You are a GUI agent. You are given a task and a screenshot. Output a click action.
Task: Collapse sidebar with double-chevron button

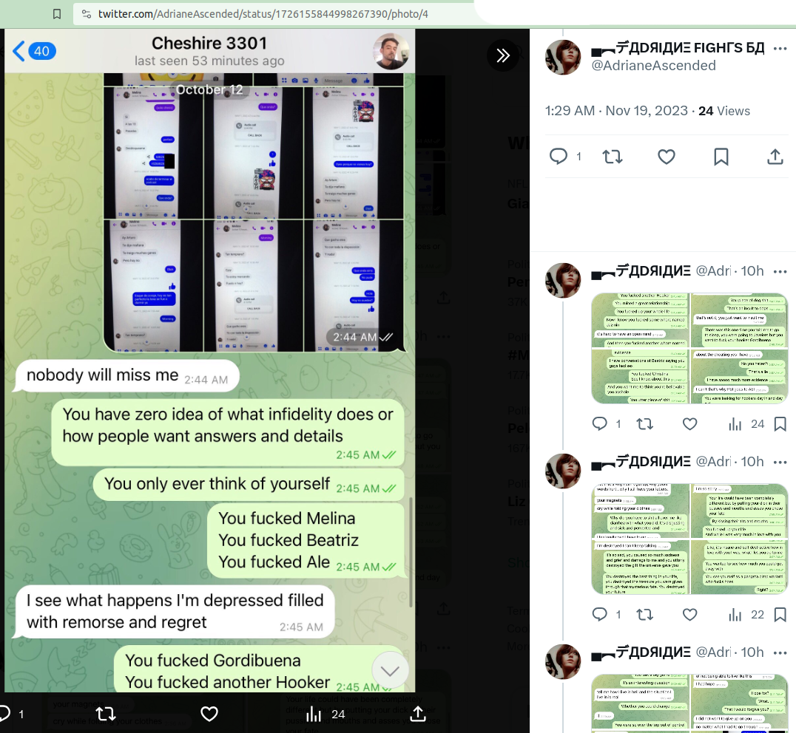pos(503,55)
